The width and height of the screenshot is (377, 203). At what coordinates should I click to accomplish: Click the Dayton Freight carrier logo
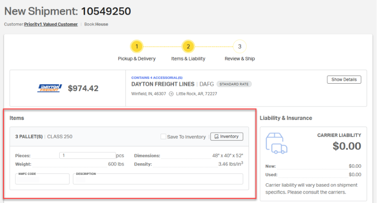coord(50,88)
